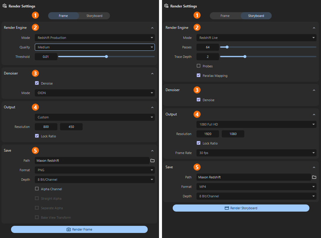
Task: Click orange badge 2 on the Render Engine section
Action: click(x=35, y=27)
